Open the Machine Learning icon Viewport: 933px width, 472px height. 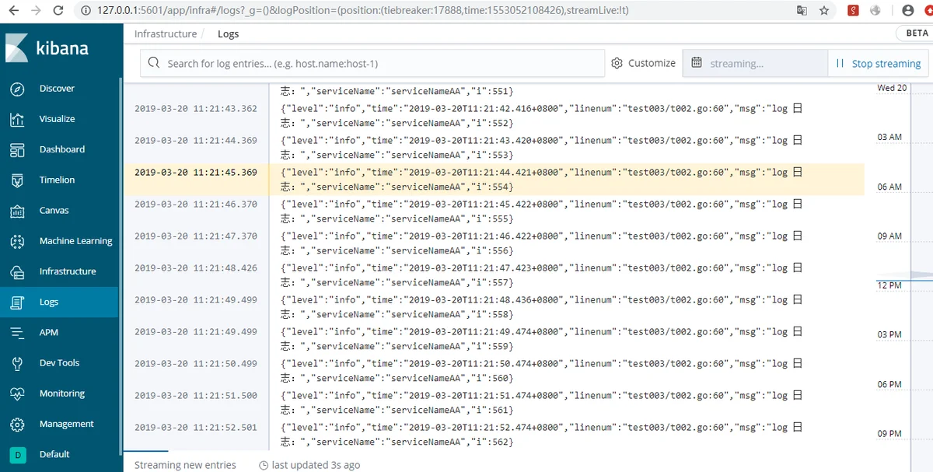tap(17, 241)
